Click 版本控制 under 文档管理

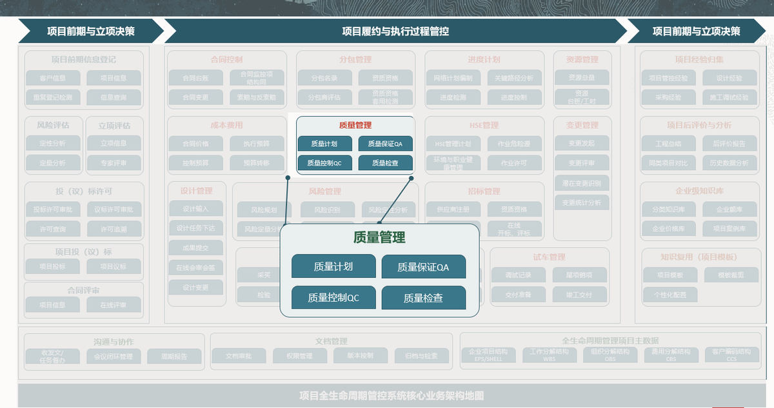361,355
